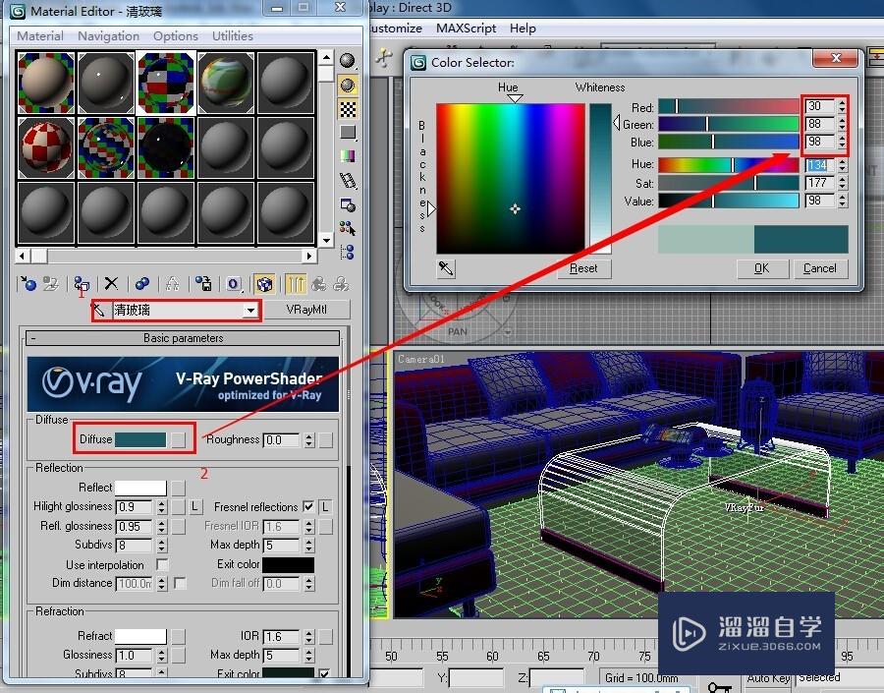Open Material Editor Options icon

point(348,204)
